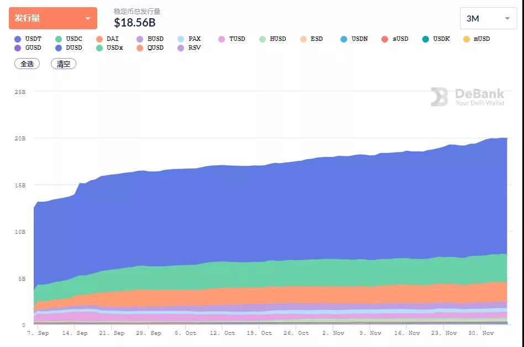Screen dimensions: 524x347
Task: Click the 清空 clear button
Action: click(64, 64)
